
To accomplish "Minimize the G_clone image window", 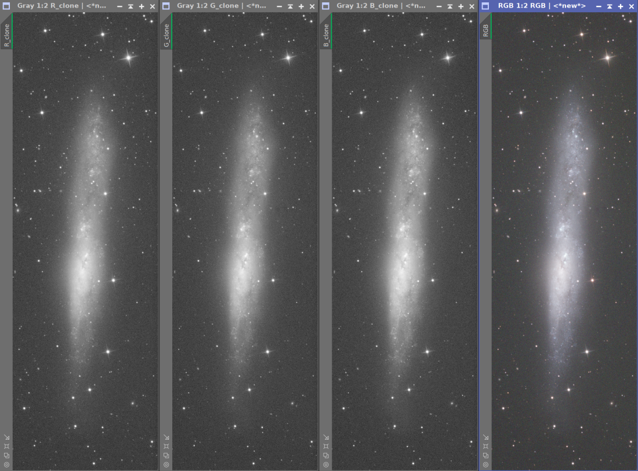I will click(279, 6).
